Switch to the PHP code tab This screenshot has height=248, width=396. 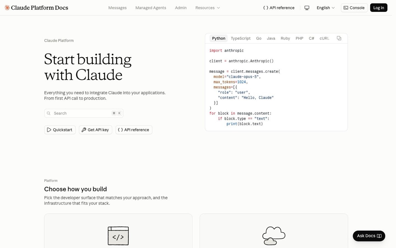point(299,38)
